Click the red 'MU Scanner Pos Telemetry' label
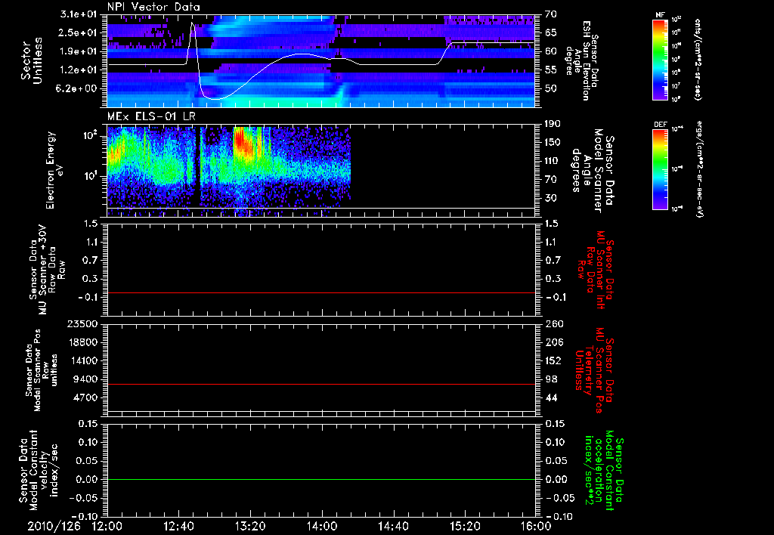774x535 pixels. pos(594,370)
